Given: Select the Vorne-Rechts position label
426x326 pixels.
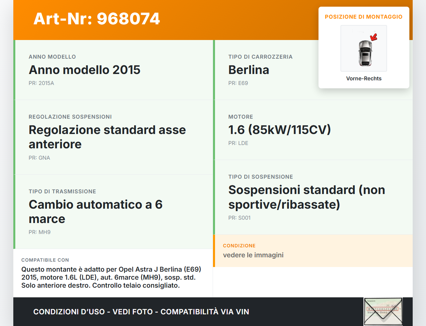Looking at the screenshot, I should pos(364,78).
